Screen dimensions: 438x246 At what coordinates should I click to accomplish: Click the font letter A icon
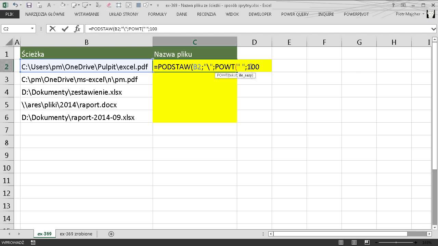click(x=49, y=5)
